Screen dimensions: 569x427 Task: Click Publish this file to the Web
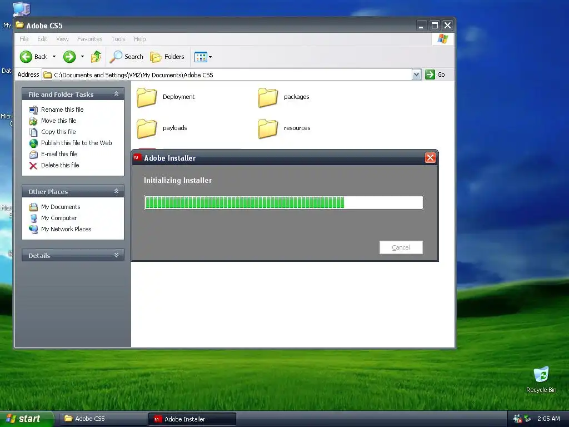76,143
